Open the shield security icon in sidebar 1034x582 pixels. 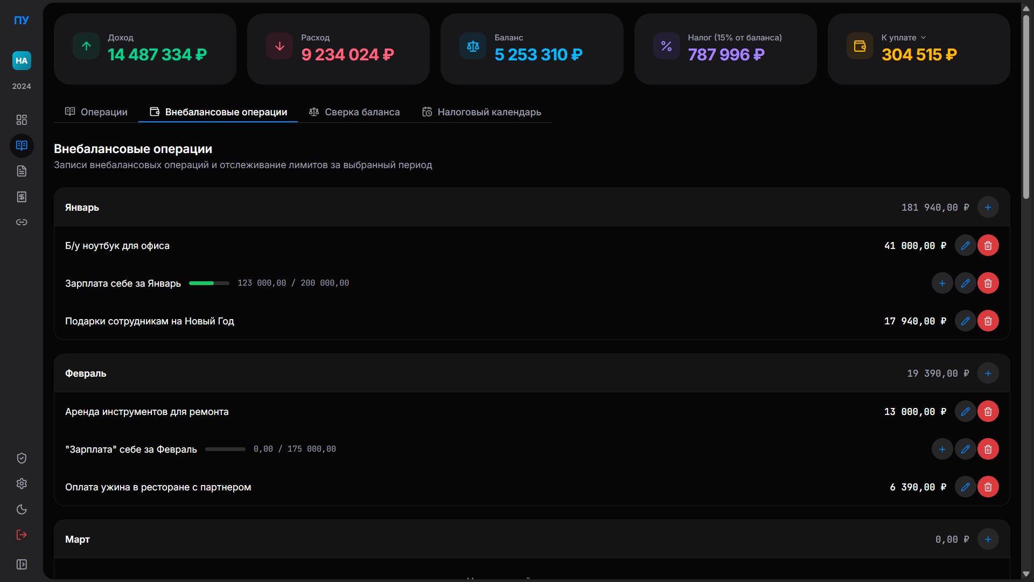pyautogui.click(x=22, y=458)
